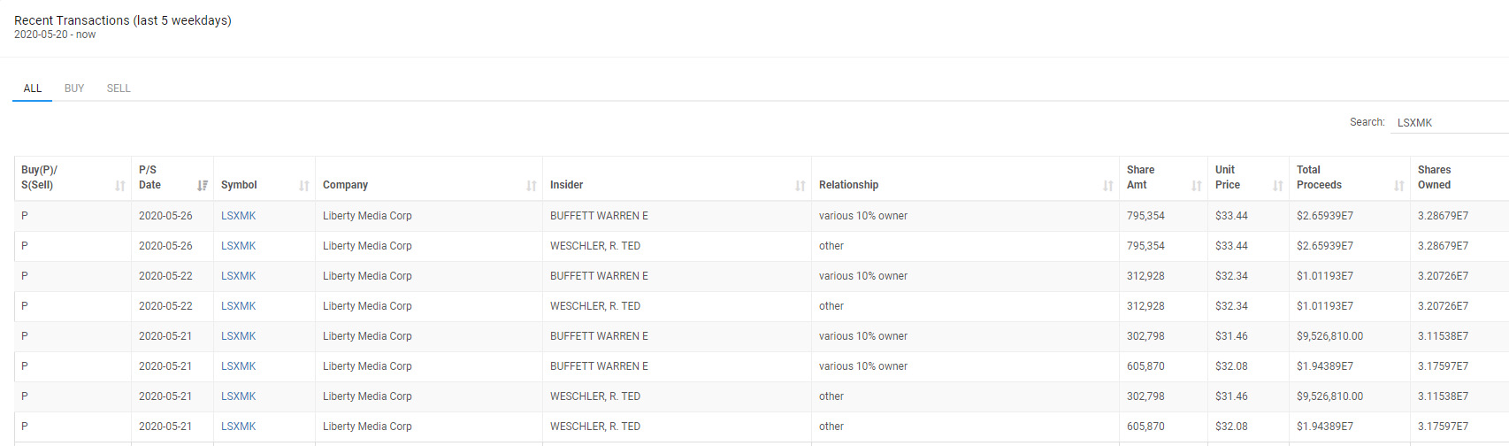The height and width of the screenshot is (446, 1509).
Task: Select the ALL transactions tab
Action: pyautogui.click(x=33, y=88)
